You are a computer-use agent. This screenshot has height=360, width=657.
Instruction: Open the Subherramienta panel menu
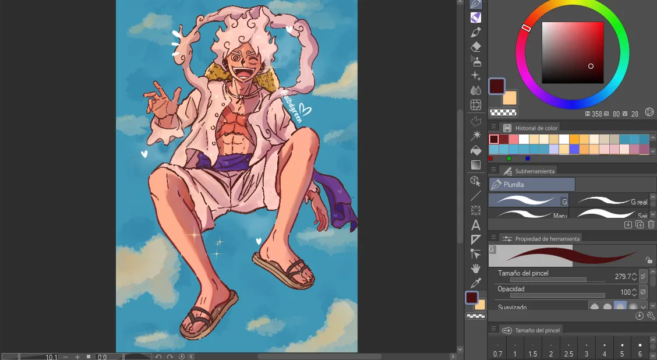click(x=493, y=170)
